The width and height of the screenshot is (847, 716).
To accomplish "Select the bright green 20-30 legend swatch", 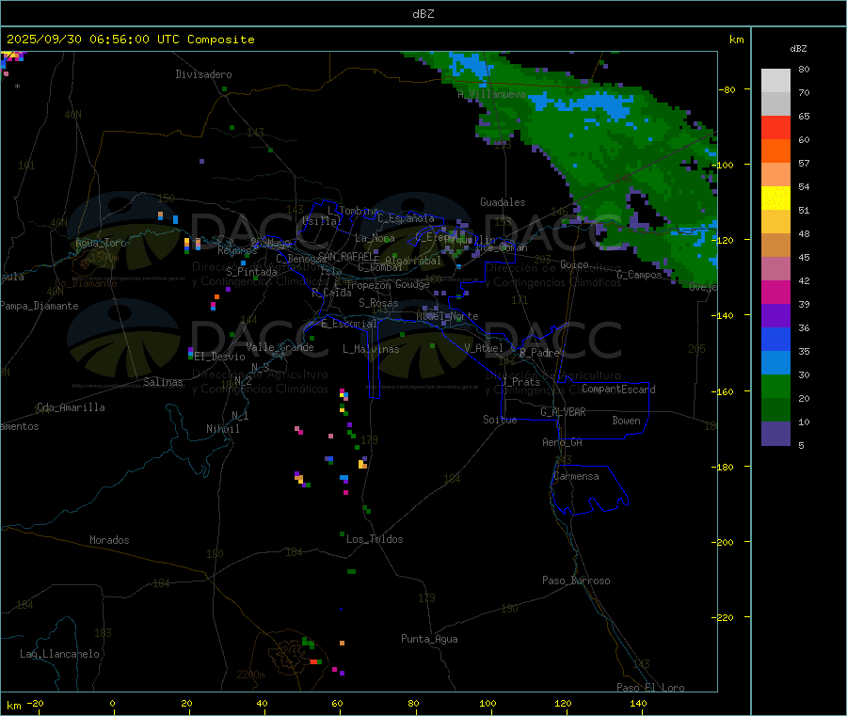I will (x=775, y=387).
